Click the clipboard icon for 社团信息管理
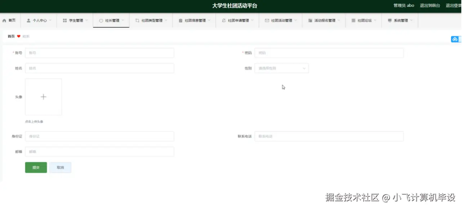 181,20
